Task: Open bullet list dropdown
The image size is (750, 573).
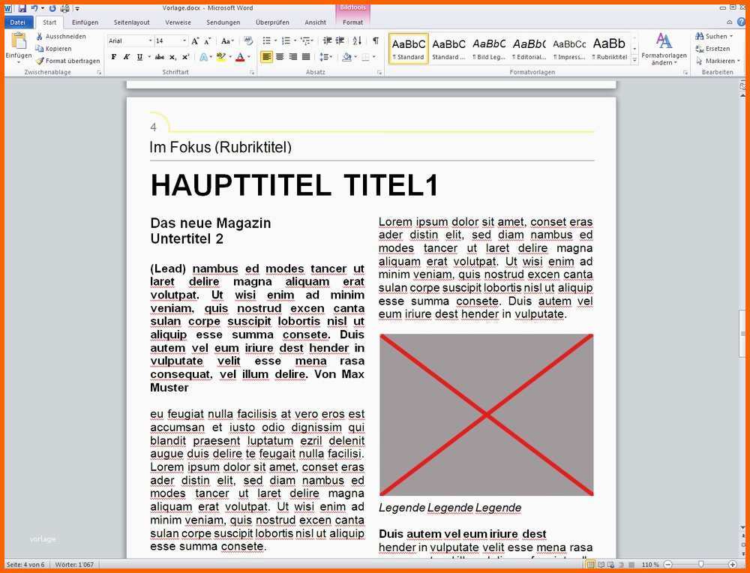Action: [x=275, y=40]
